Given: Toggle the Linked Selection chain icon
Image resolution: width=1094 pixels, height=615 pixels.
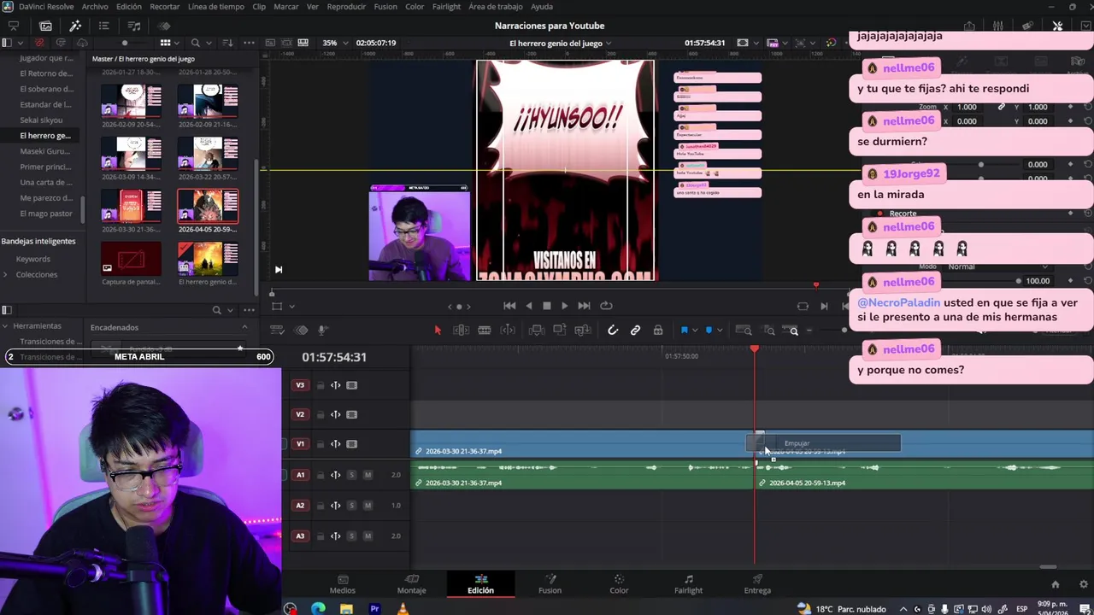Looking at the screenshot, I should (635, 331).
